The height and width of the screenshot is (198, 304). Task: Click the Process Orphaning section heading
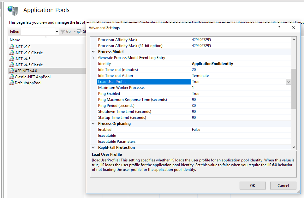tap(114, 124)
